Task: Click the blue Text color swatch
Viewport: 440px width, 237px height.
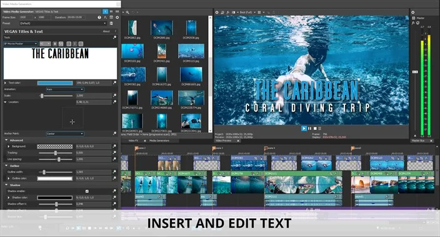Action: pos(55,83)
